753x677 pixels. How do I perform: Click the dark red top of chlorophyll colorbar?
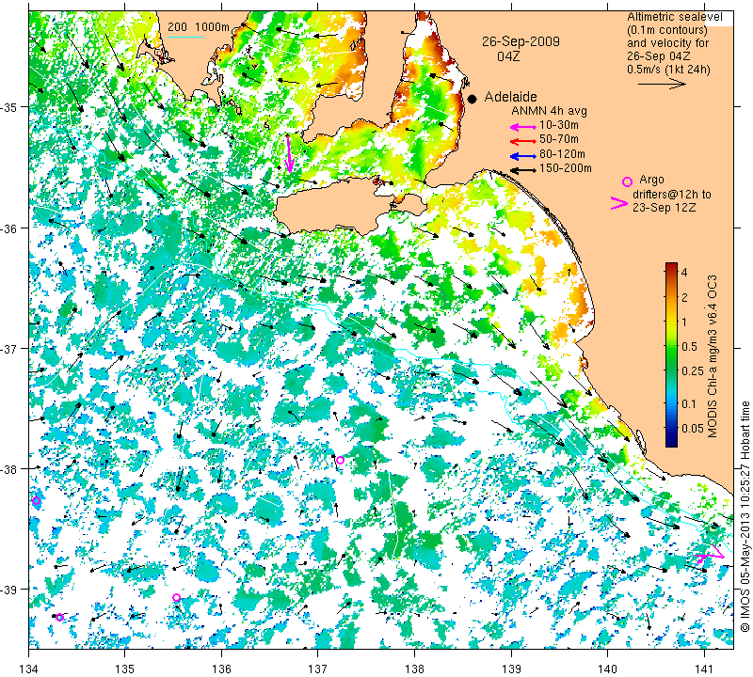[x=671, y=266]
